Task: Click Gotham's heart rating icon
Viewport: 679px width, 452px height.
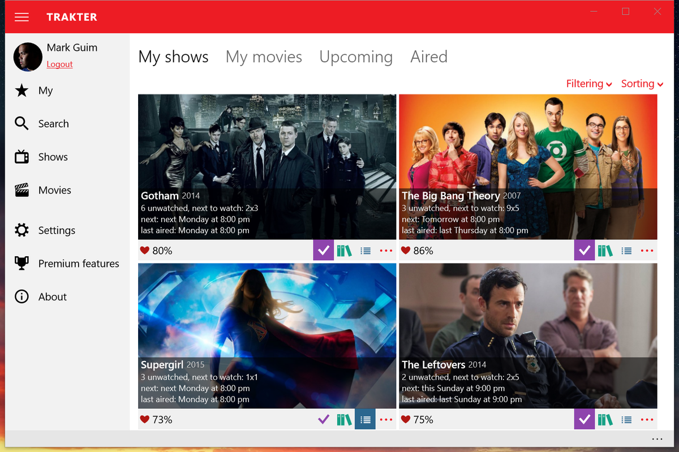Action: [x=144, y=251]
